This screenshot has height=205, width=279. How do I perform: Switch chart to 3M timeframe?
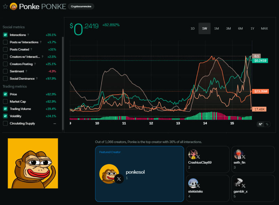[x=228, y=28]
